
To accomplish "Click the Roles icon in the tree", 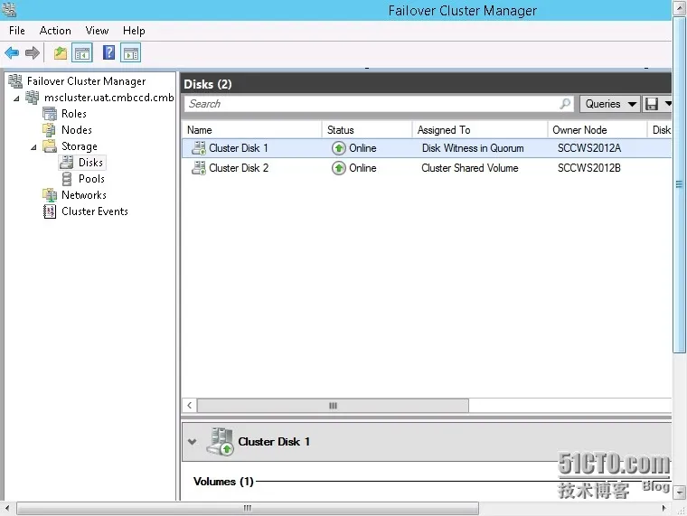I will (50, 114).
